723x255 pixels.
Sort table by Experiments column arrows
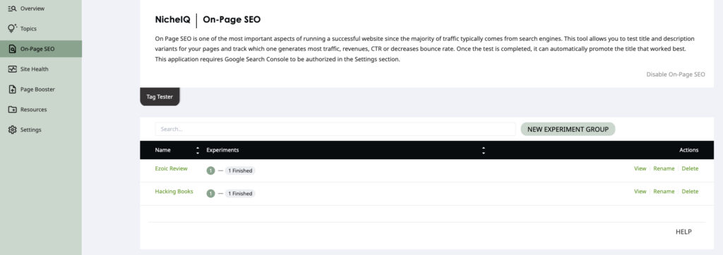click(483, 150)
